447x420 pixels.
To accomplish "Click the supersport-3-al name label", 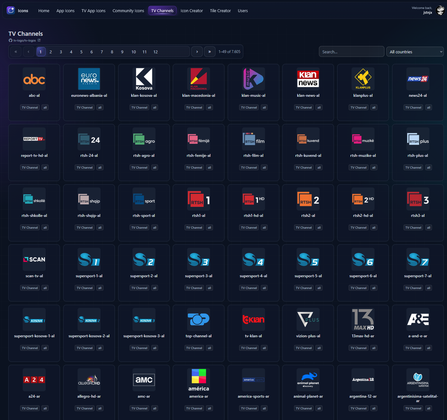I will coord(199,276).
